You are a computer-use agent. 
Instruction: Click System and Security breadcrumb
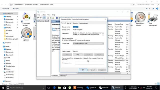click(31, 4)
